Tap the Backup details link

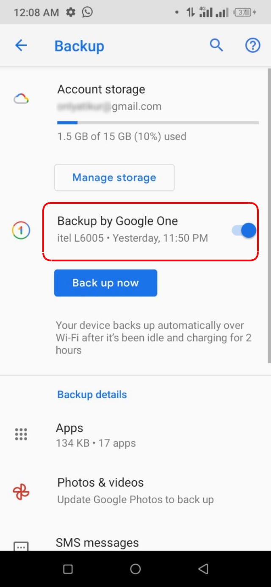tap(91, 394)
